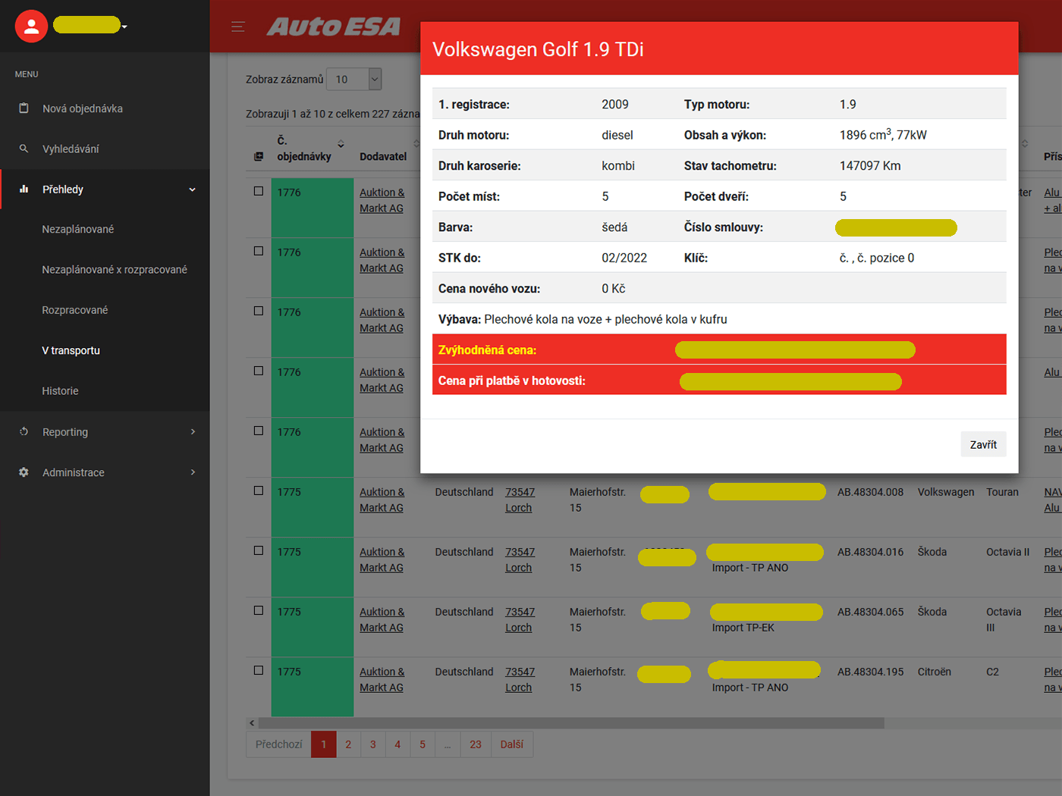Check the third 1776 row checkbox
This screenshot has height=796, width=1062.
[x=259, y=311]
